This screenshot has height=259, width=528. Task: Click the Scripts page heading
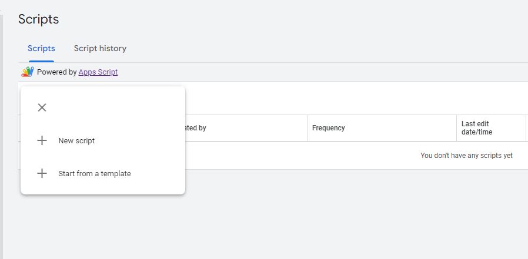click(x=38, y=19)
